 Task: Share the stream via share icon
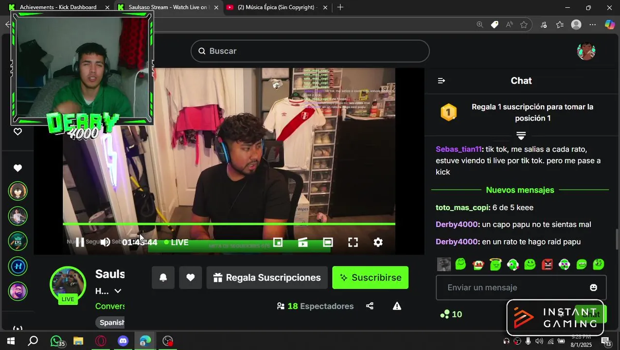[370, 306]
